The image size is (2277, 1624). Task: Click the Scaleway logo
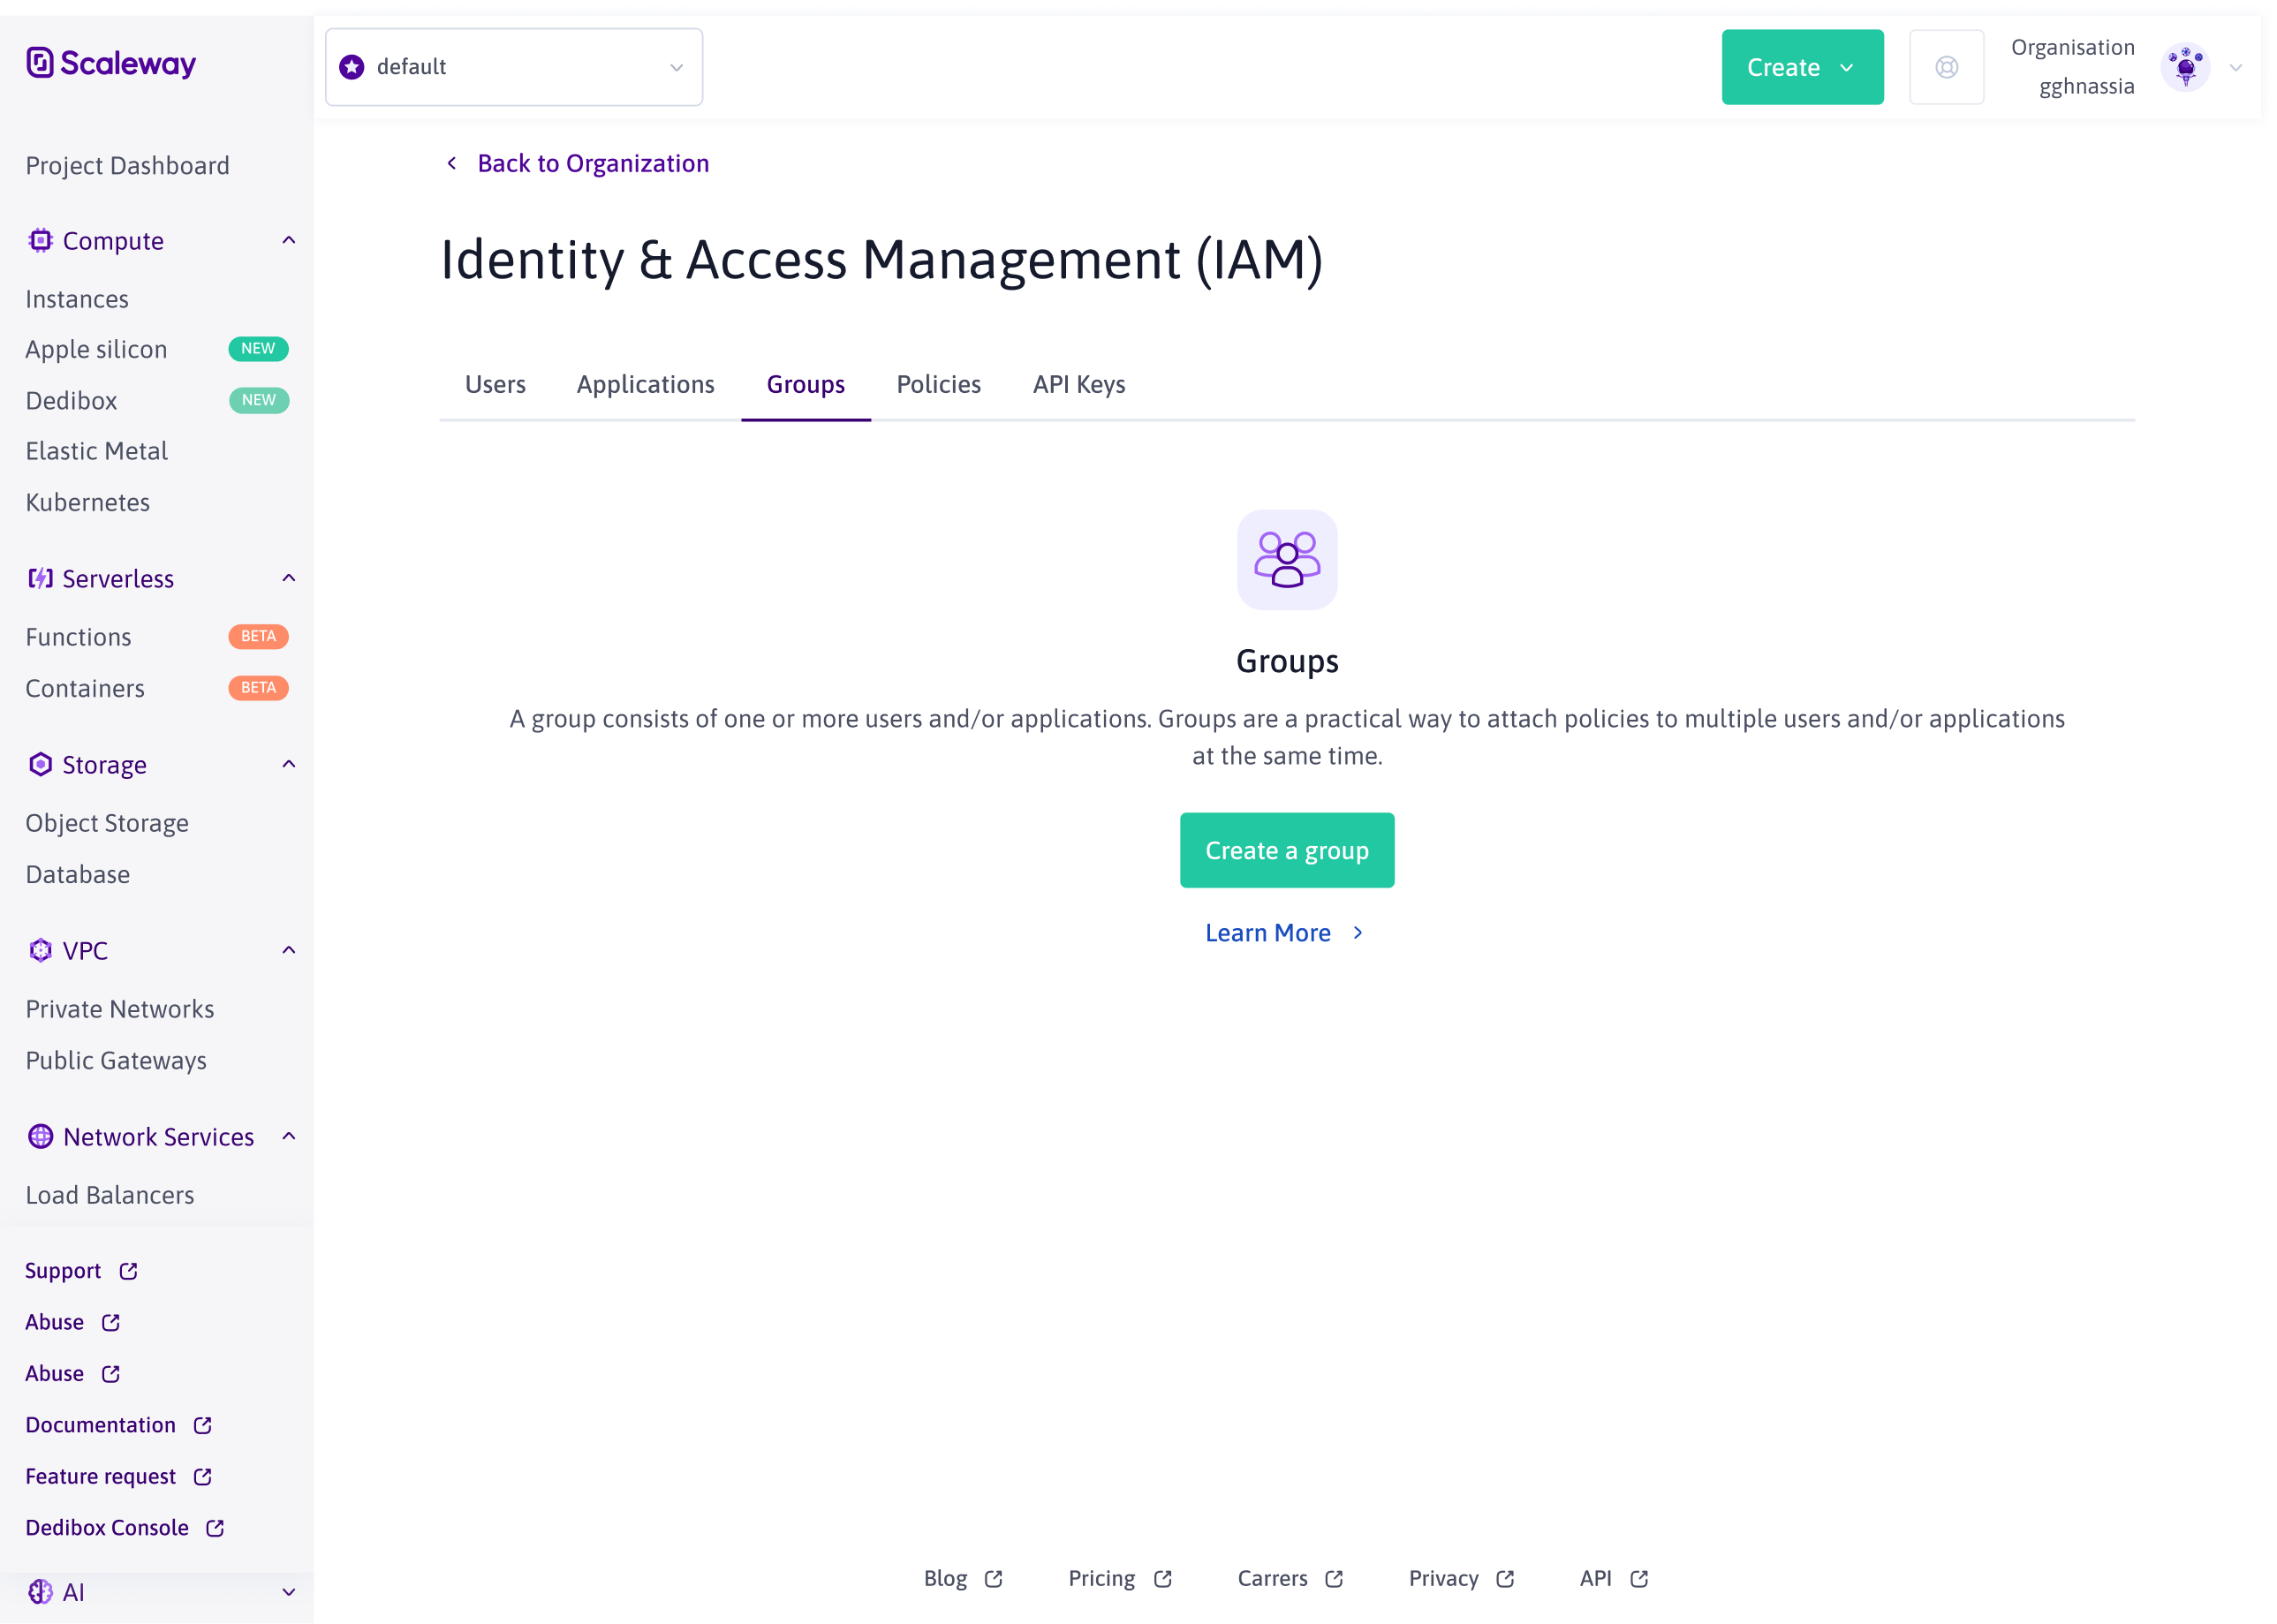(111, 63)
